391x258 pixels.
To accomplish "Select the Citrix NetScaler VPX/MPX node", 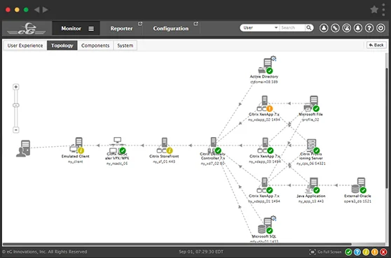I will coord(117,145).
